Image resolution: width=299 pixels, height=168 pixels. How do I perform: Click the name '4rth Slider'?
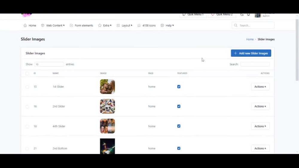pos(59,126)
